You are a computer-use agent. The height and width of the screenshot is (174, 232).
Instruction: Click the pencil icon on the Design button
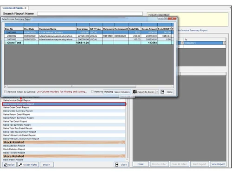6,165
